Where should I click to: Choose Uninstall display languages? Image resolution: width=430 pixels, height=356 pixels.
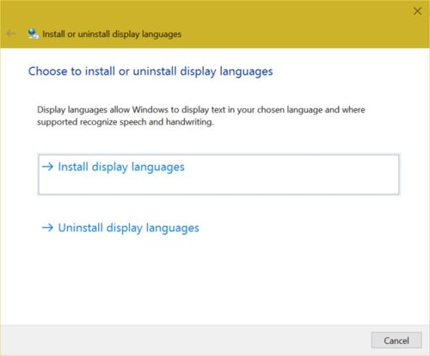coord(120,228)
